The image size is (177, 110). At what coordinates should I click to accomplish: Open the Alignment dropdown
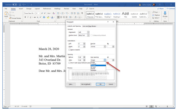click(88, 32)
